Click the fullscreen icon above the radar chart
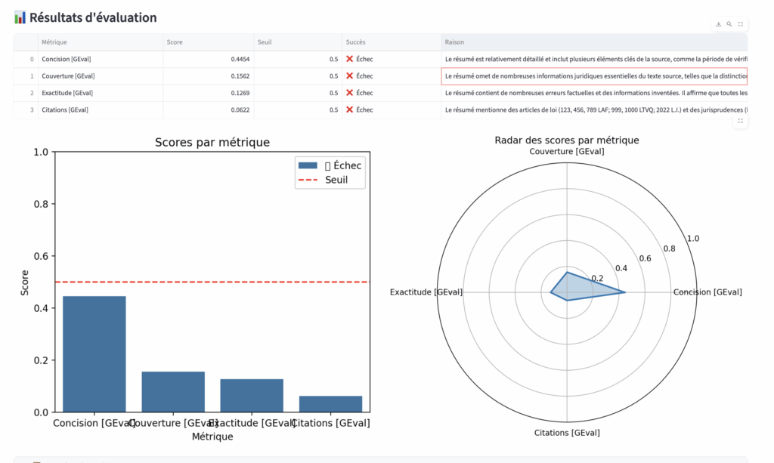The width and height of the screenshot is (774, 463). (740, 121)
